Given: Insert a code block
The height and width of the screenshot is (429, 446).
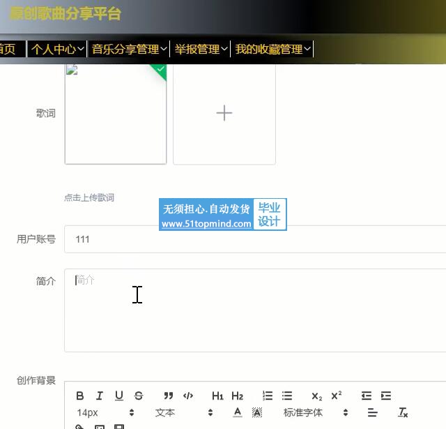Looking at the screenshot, I should point(188,396).
